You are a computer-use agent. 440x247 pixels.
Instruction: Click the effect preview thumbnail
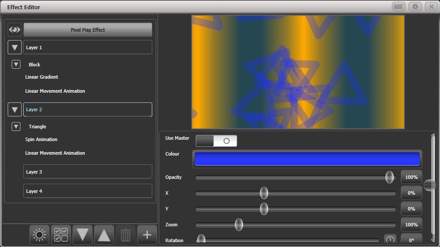[298, 72]
